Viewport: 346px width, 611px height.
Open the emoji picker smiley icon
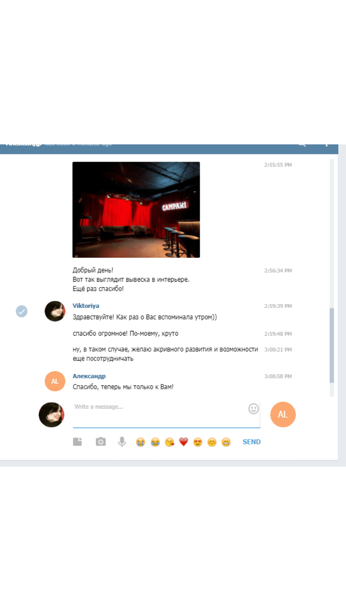[253, 409]
